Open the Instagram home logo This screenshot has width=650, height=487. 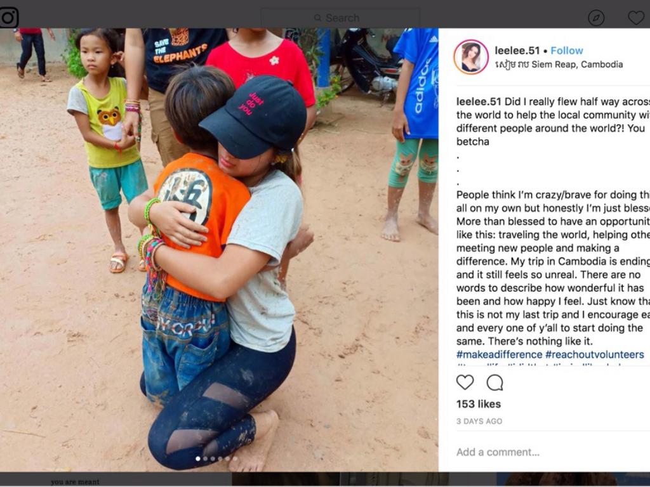point(8,18)
